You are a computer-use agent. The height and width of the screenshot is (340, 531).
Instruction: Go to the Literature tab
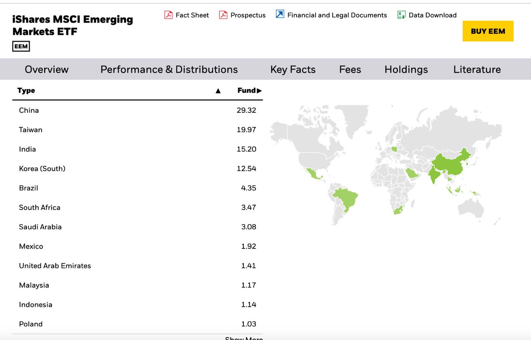coord(477,69)
